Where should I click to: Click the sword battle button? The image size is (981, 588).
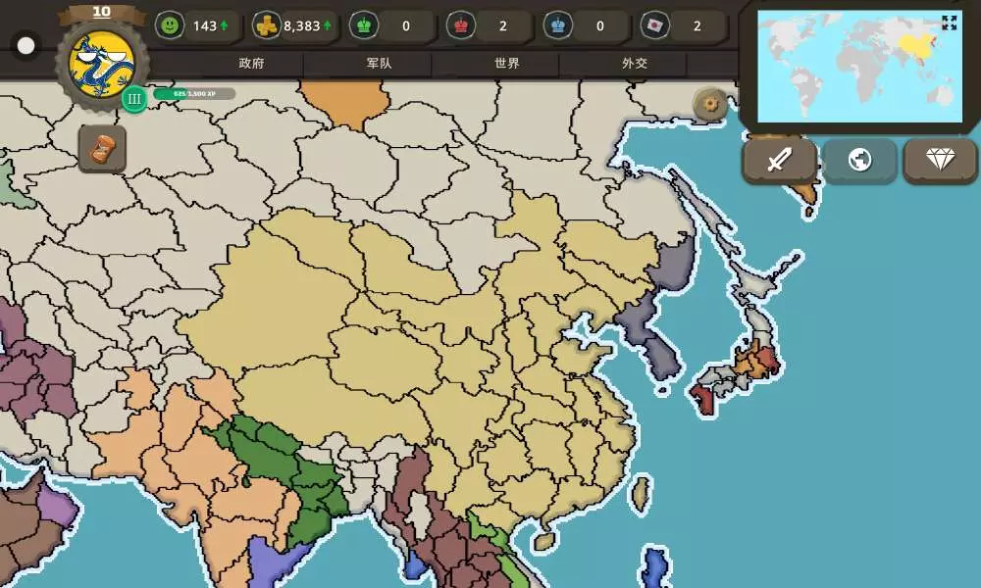click(779, 160)
